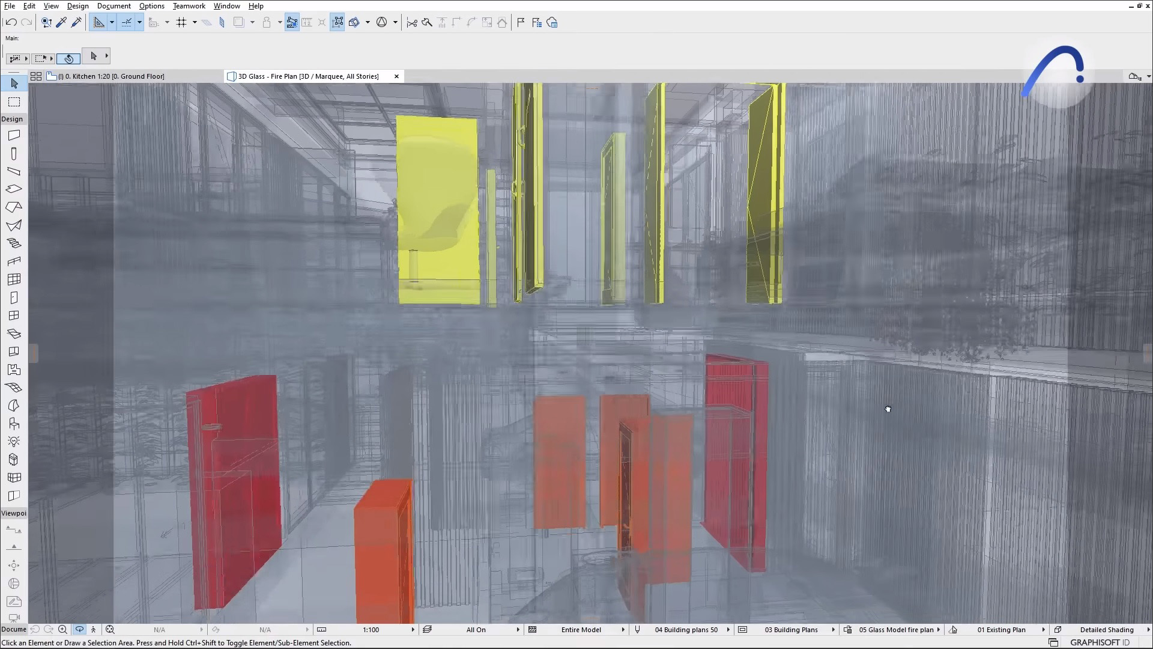
Task: Select the Object chair tool
Action: tap(14, 424)
